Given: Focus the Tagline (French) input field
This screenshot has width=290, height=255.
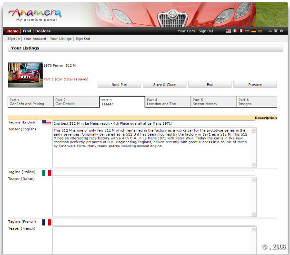Looking at the screenshot, I should pyautogui.click(x=154, y=223).
